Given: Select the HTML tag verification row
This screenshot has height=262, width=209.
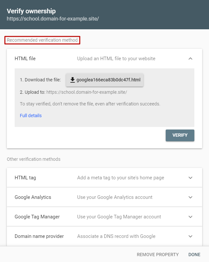Looking at the screenshot, I should [104, 178].
